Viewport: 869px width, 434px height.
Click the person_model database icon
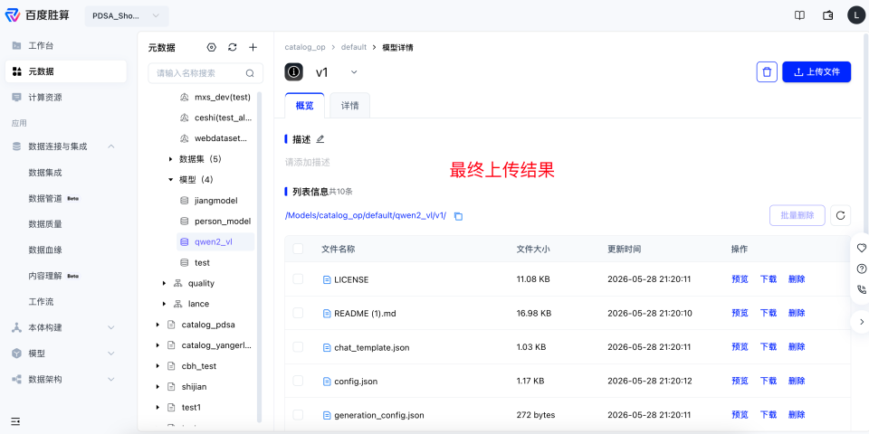pyautogui.click(x=185, y=221)
